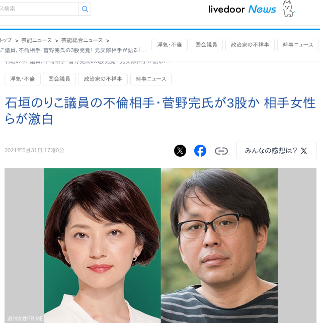The height and width of the screenshot is (323, 320).
Task: Copy article link chain icon
Action: click(221, 151)
